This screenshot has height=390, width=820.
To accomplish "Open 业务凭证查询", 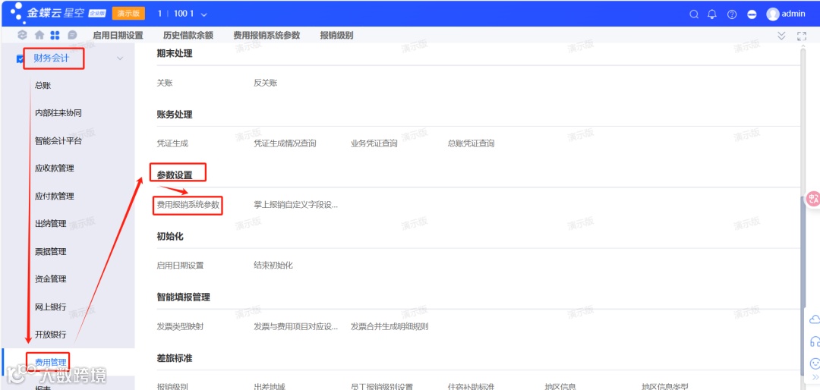I will [374, 143].
